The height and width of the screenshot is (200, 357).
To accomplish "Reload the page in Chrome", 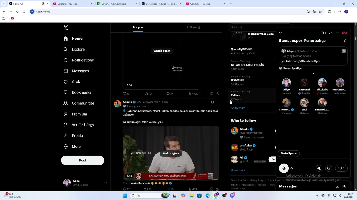I will click(17, 12).
